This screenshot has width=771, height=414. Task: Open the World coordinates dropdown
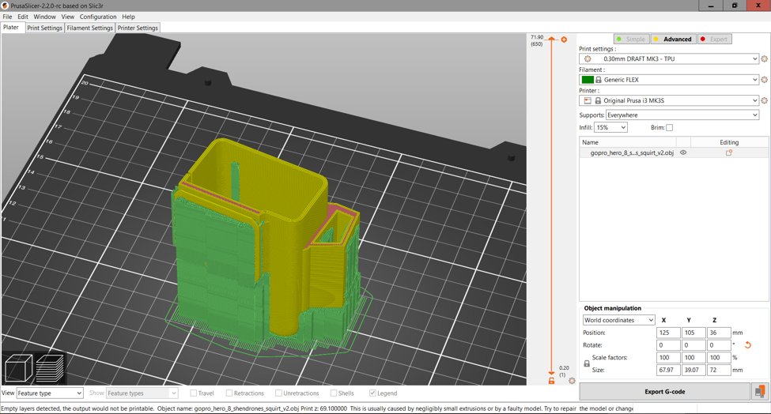[x=618, y=320]
